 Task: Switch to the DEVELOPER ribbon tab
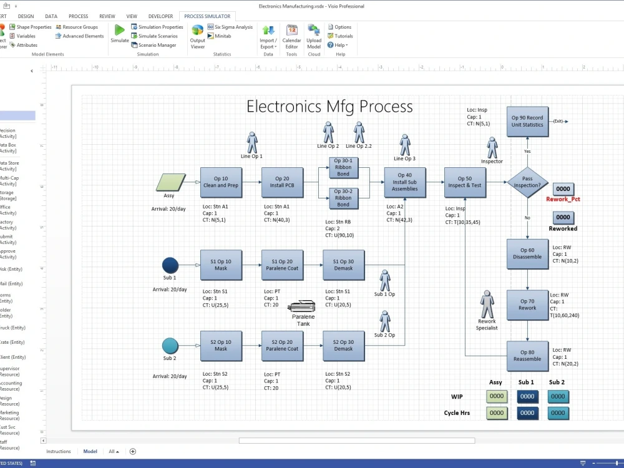tap(160, 16)
